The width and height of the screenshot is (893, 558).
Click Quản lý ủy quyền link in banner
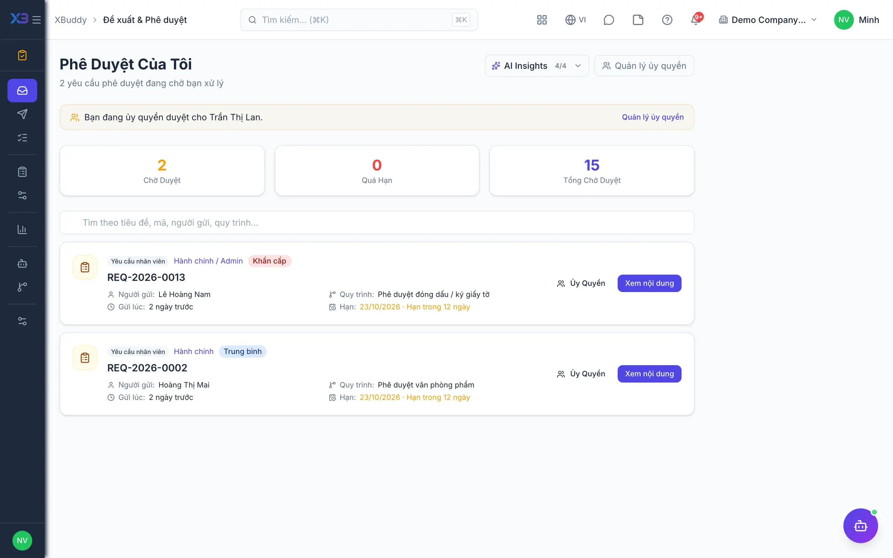click(652, 117)
